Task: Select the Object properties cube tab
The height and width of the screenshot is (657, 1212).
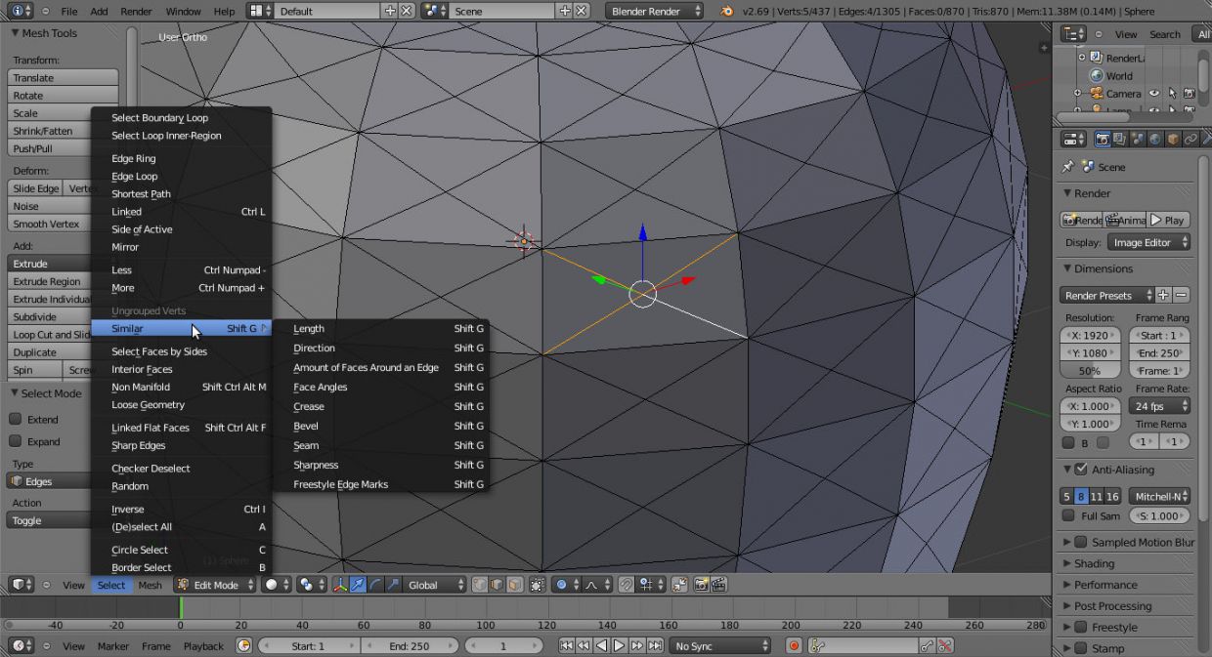Action: pos(1173,140)
